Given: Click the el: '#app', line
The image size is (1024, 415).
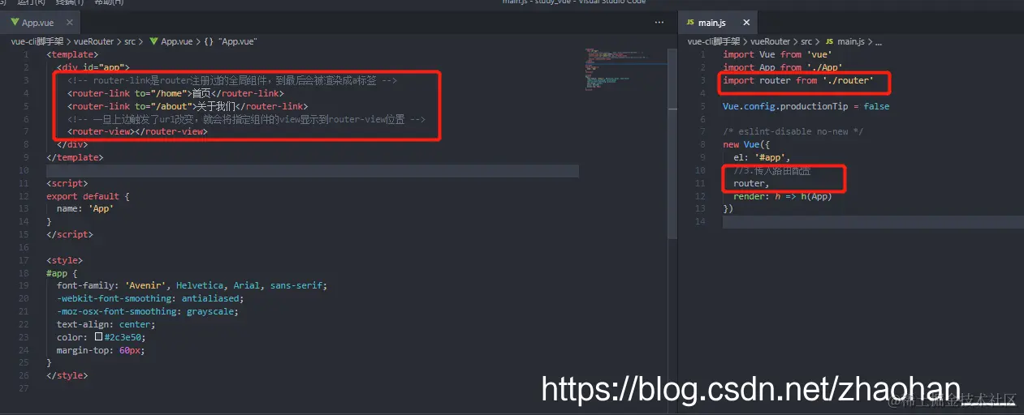Looking at the screenshot, I should (x=761, y=157).
